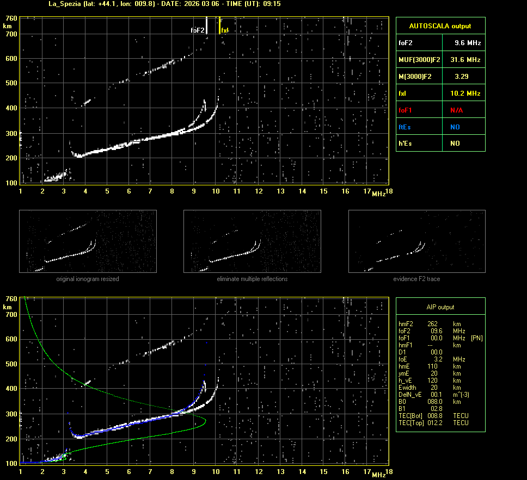Open the 'evidence F2 trace' thumbnail
527x480 pixels.
[416, 241]
